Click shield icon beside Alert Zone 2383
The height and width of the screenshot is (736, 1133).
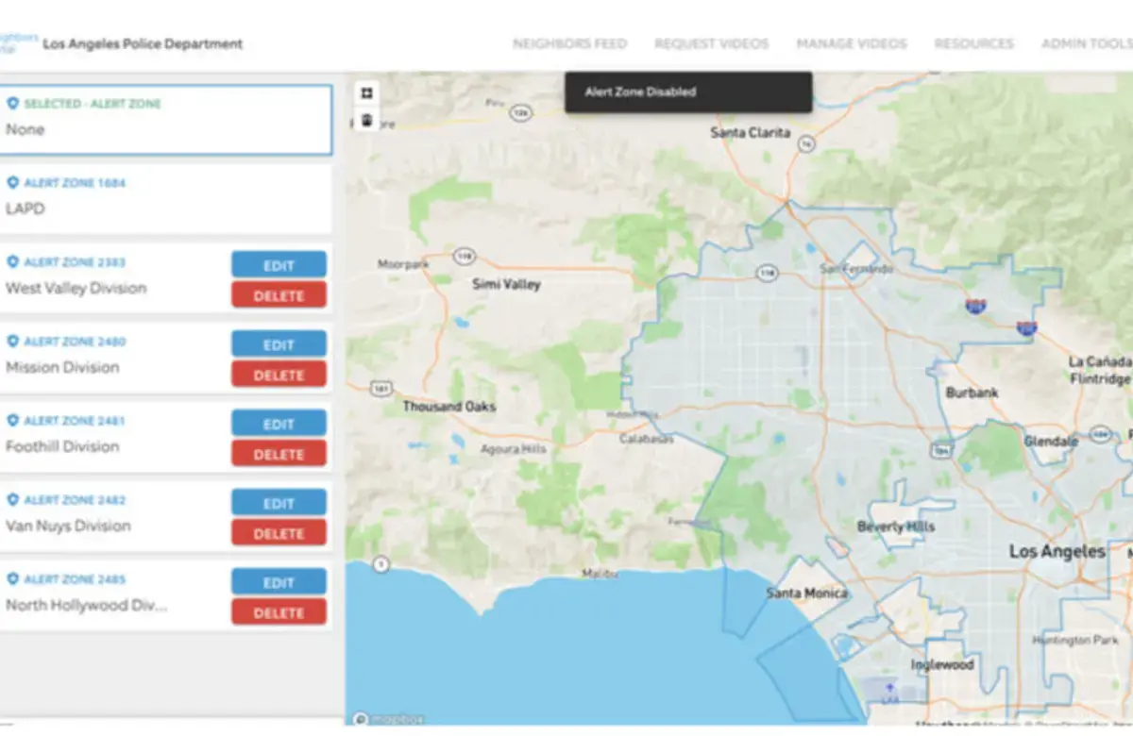(x=13, y=261)
